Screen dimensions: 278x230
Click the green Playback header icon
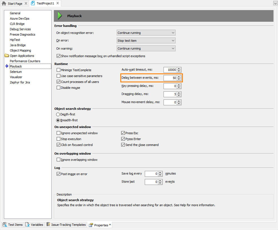point(59,16)
